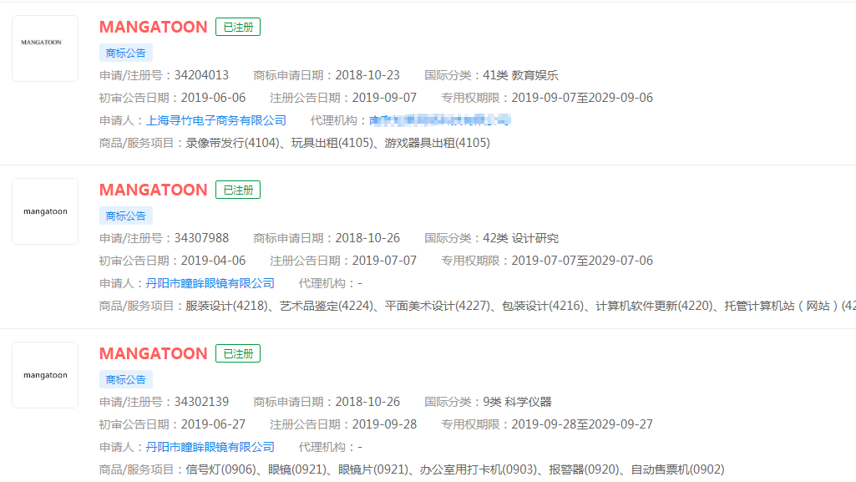Screen dimensions: 856x482
Task: Open uppercase MANGATOON logo thumbnail of first entry
Action: tap(45, 48)
